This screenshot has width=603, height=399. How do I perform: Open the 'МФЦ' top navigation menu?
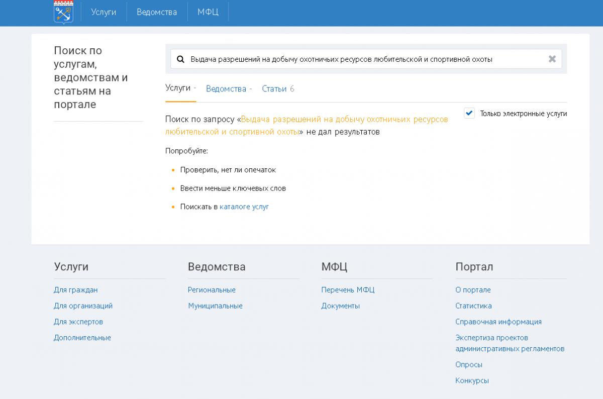(208, 12)
